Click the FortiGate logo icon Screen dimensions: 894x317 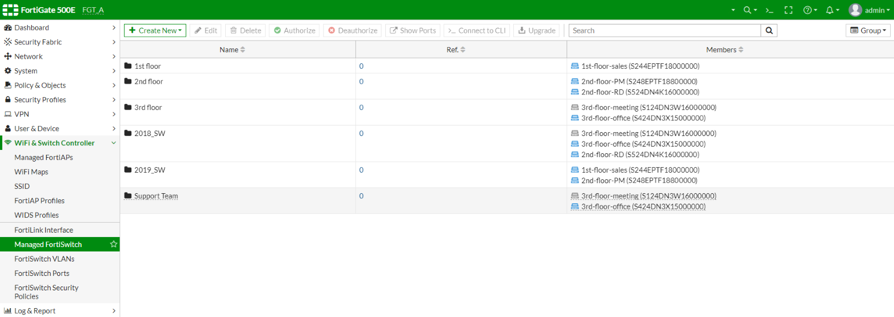click(x=11, y=10)
